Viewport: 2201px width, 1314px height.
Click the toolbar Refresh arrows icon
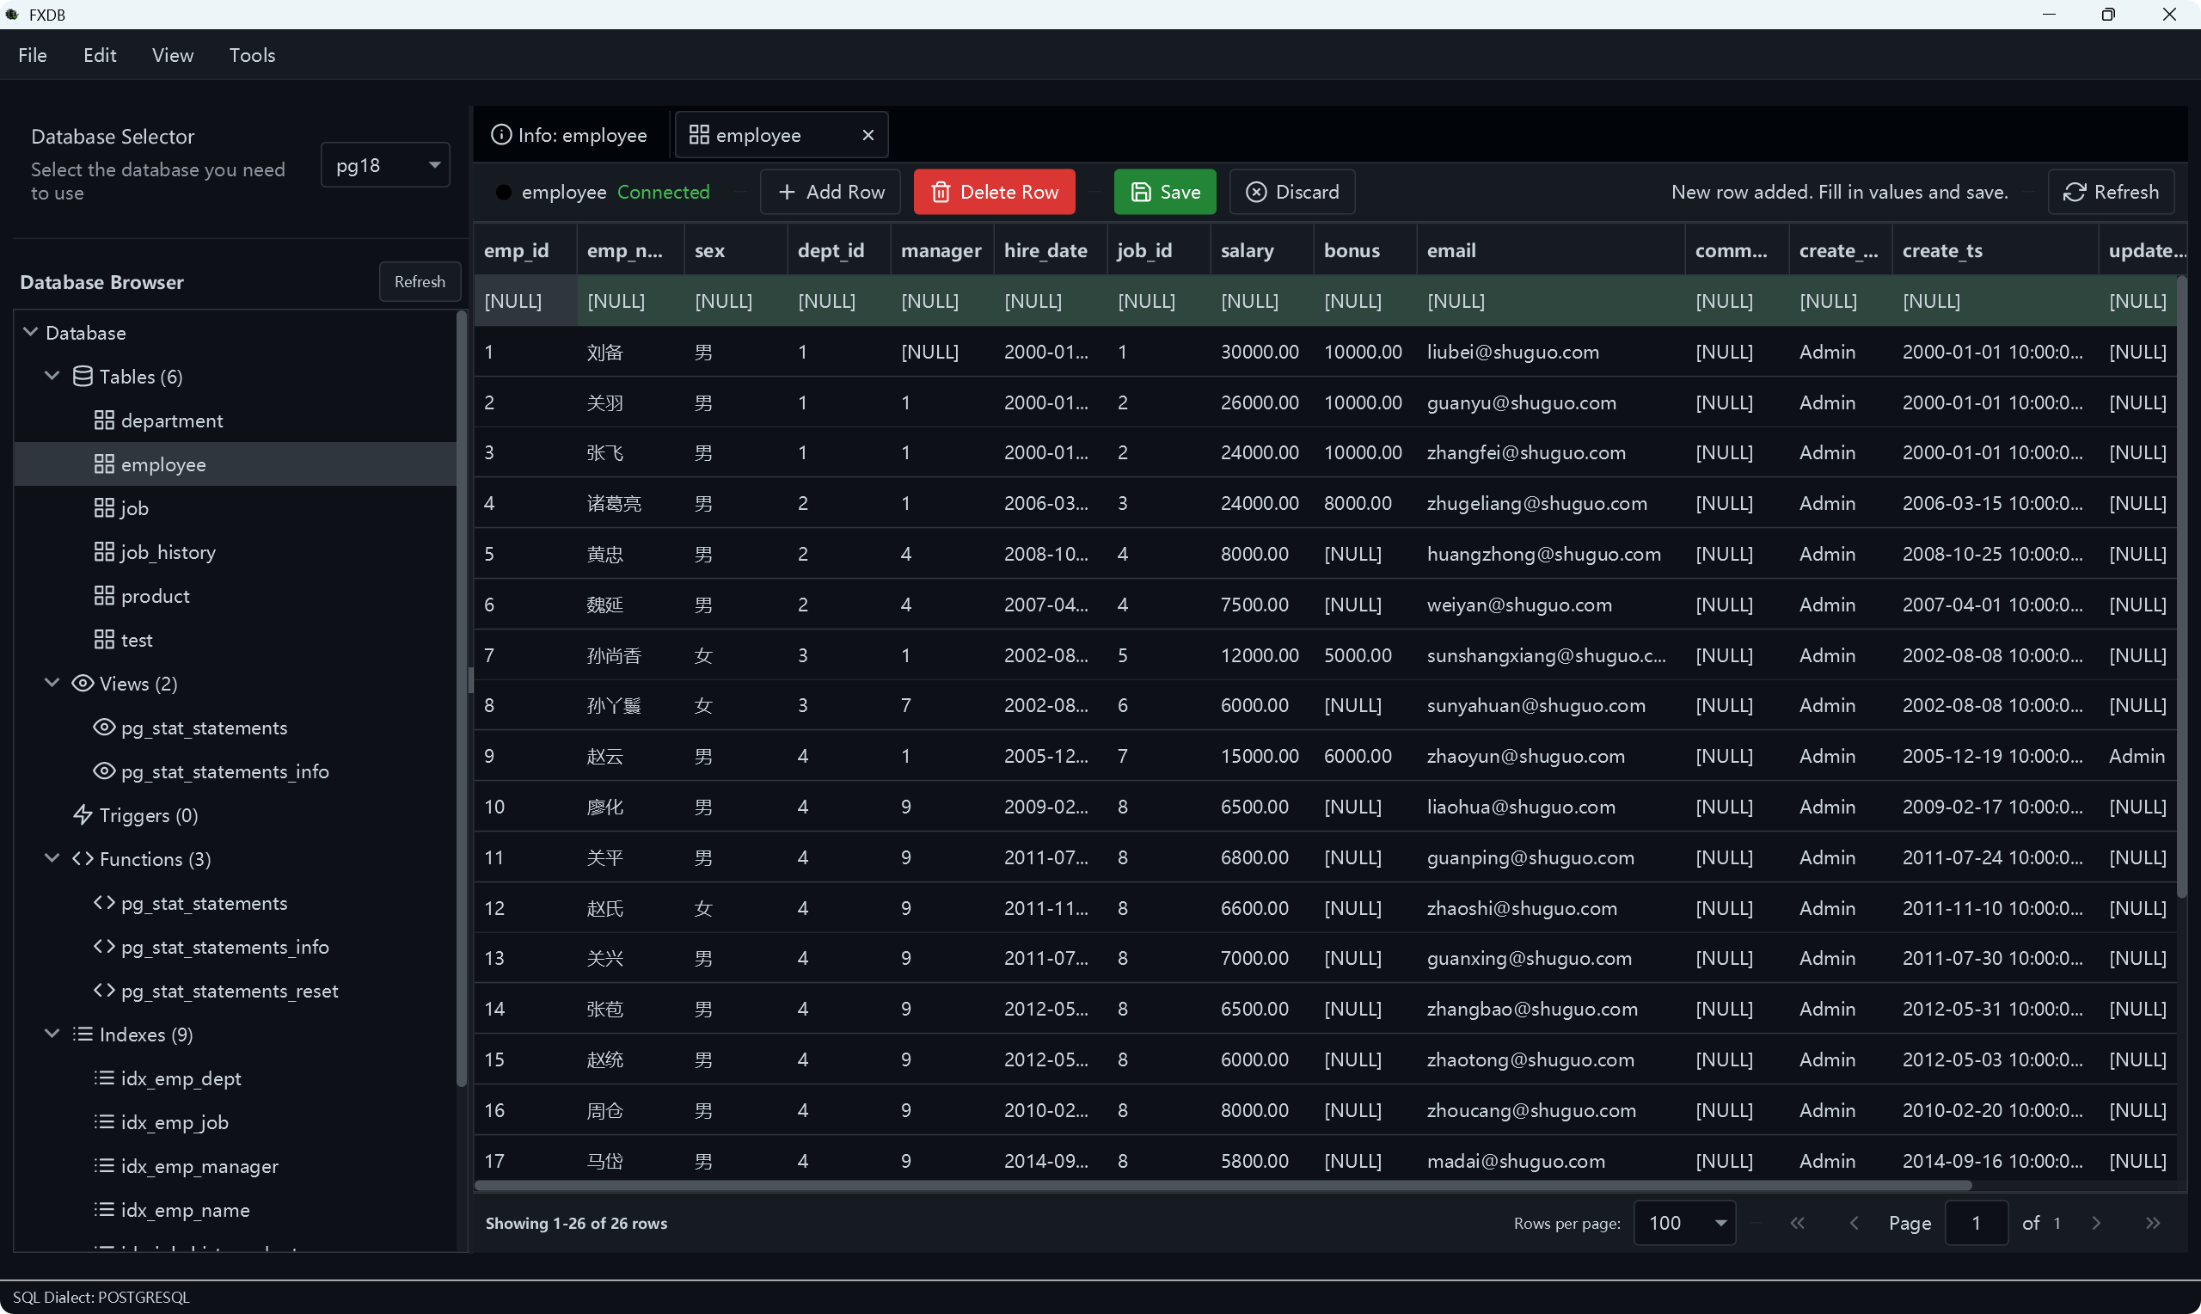[x=2075, y=192]
